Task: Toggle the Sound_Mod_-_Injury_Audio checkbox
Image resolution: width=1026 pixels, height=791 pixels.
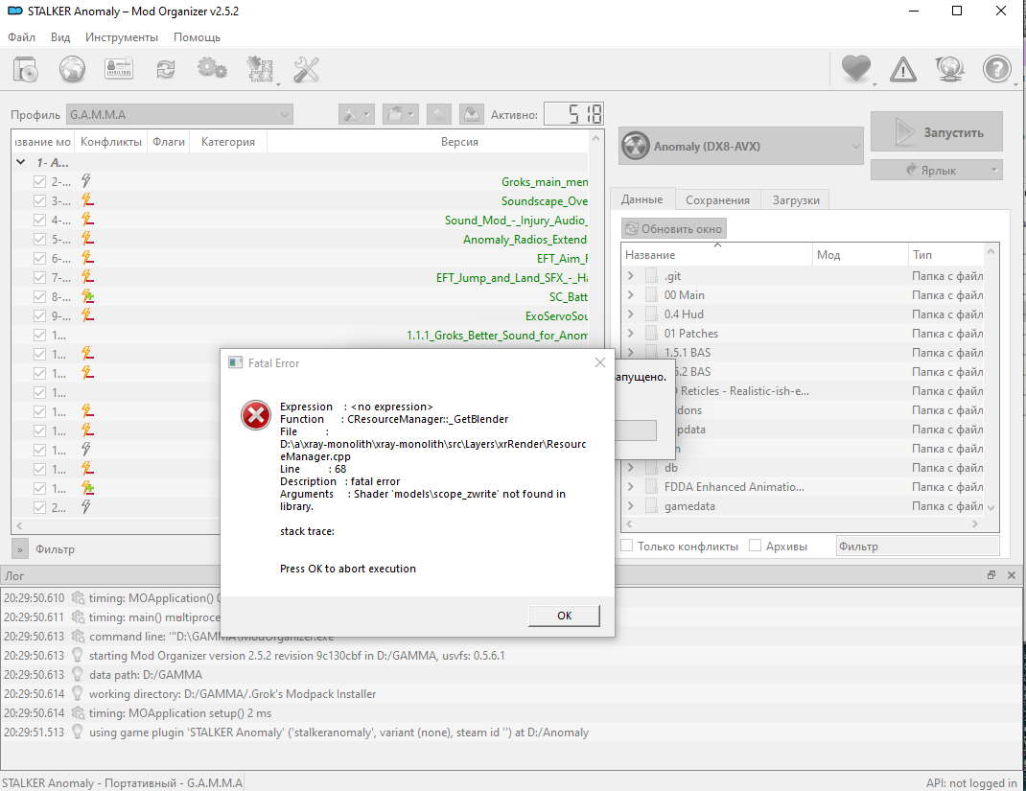Action: pos(40,220)
